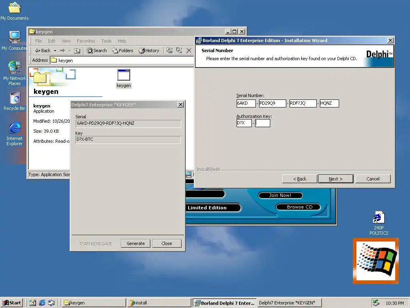Open Forward button history dropdown arrow
410x308 pixels.
pyautogui.click(x=70, y=51)
